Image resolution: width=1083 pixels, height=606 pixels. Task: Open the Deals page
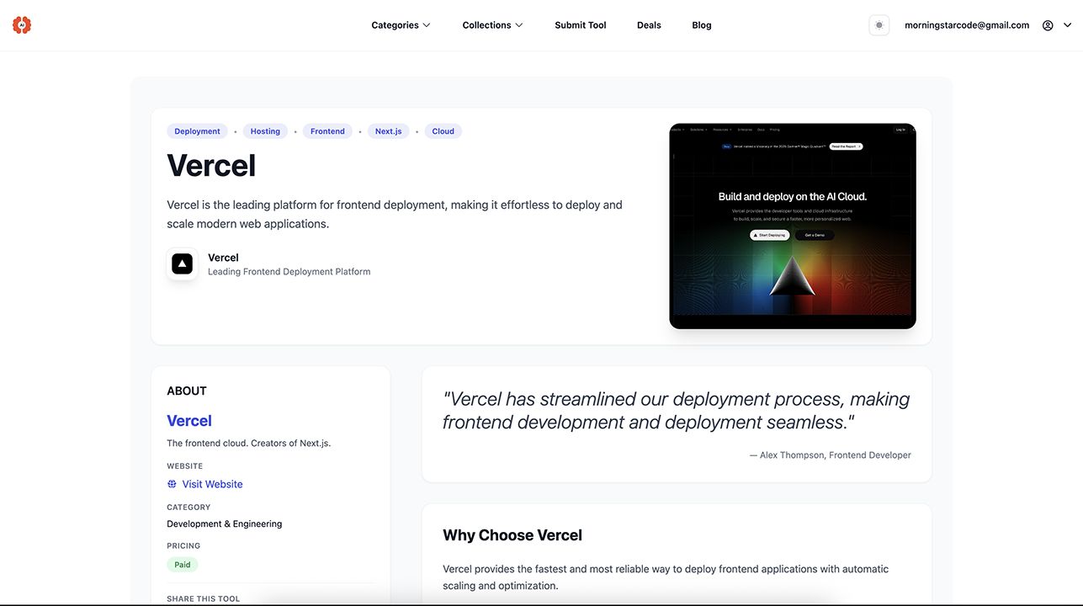pos(649,25)
